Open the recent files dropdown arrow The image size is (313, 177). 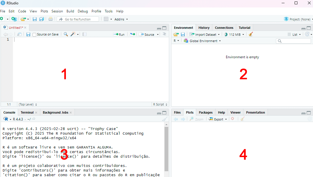click(x=28, y=19)
